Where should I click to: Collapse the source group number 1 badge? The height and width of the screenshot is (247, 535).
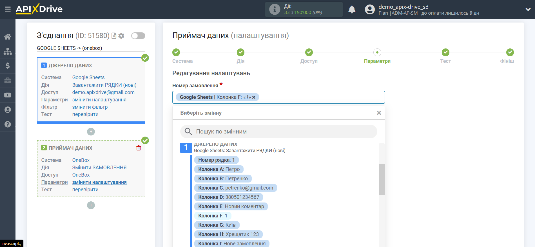[186, 148]
